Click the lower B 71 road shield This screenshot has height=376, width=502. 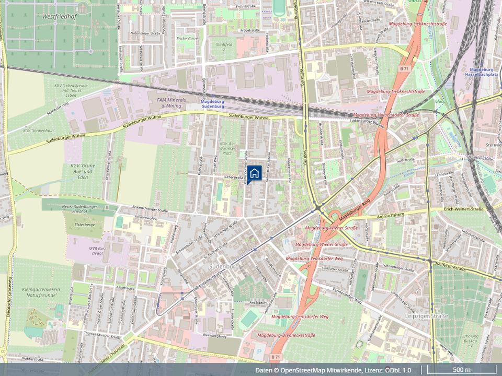[275, 357]
